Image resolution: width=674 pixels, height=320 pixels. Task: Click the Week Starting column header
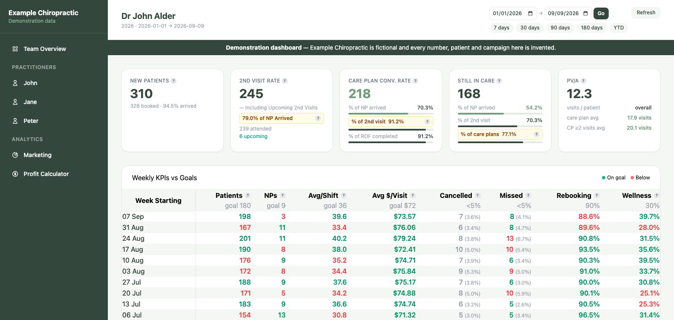pos(158,200)
